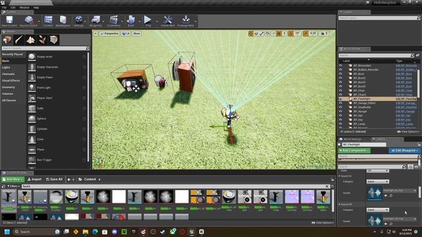The height and width of the screenshot is (237, 422).
Task: Open the Sound Off Category dropdown
Action: click(378, 210)
